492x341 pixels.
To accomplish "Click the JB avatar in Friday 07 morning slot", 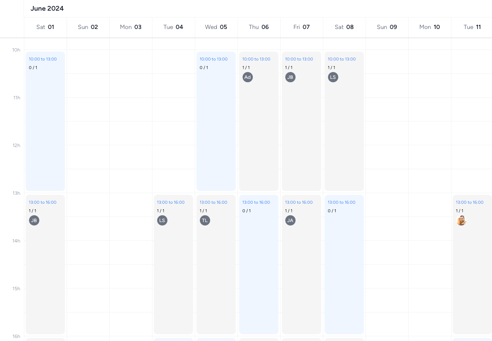I will (x=290, y=77).
